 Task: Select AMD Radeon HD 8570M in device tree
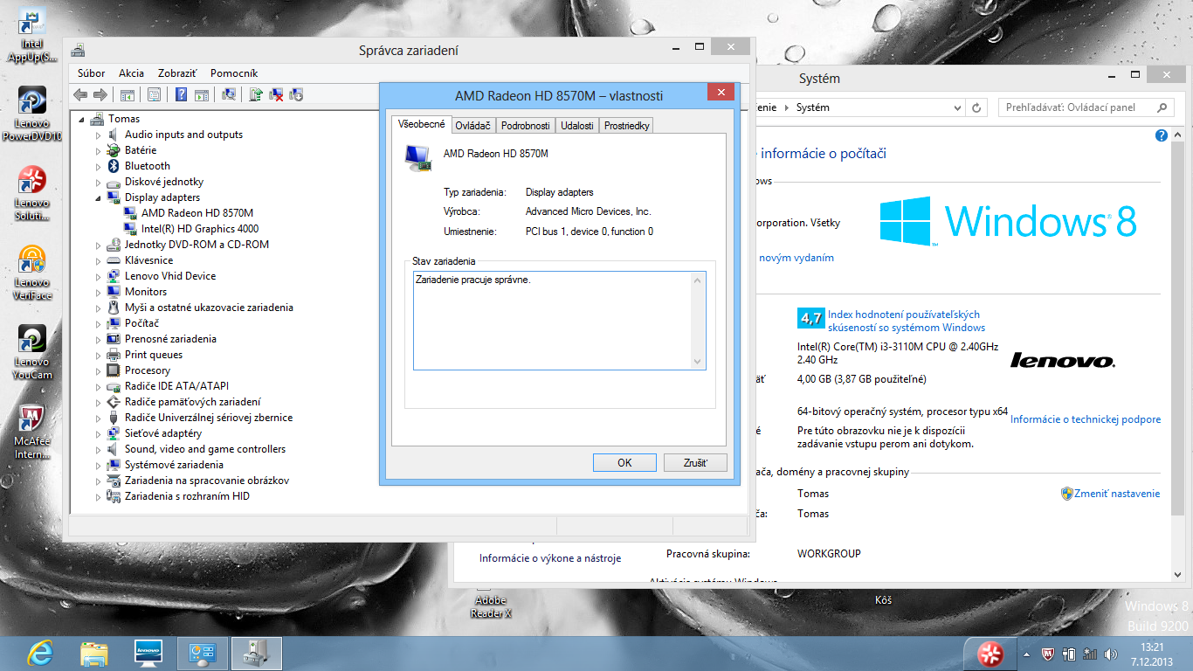(x=197, y=213)
